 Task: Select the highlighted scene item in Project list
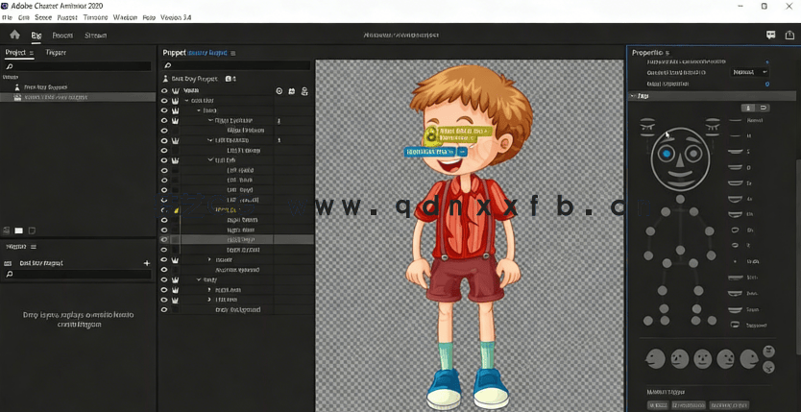(78, 97)
